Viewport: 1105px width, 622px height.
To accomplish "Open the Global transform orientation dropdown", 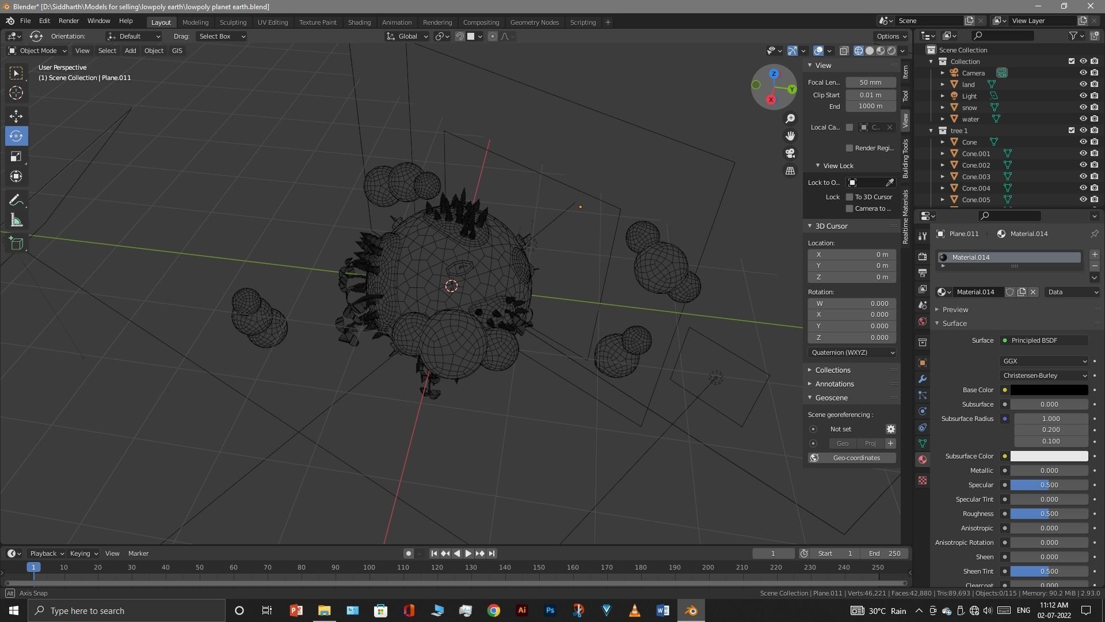I will point(407,36).
